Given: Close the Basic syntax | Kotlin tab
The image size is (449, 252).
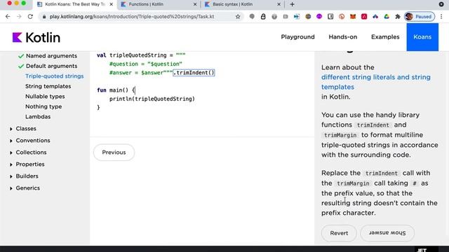Looking at the screenshot, I should 279,4.
